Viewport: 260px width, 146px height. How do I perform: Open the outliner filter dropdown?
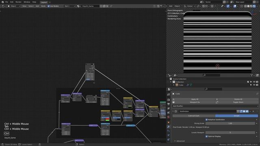coord(252,75)
